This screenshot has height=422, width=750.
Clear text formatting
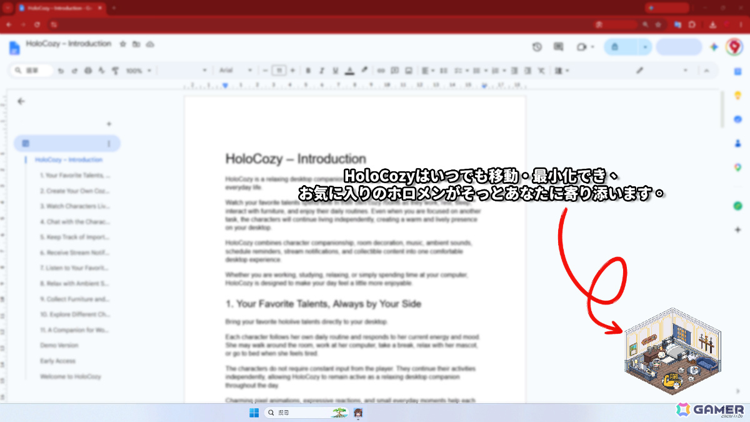[x=541, y=71]
